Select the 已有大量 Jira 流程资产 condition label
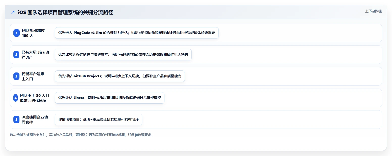The height and width of the screenshot is (156, 392). 36,55
